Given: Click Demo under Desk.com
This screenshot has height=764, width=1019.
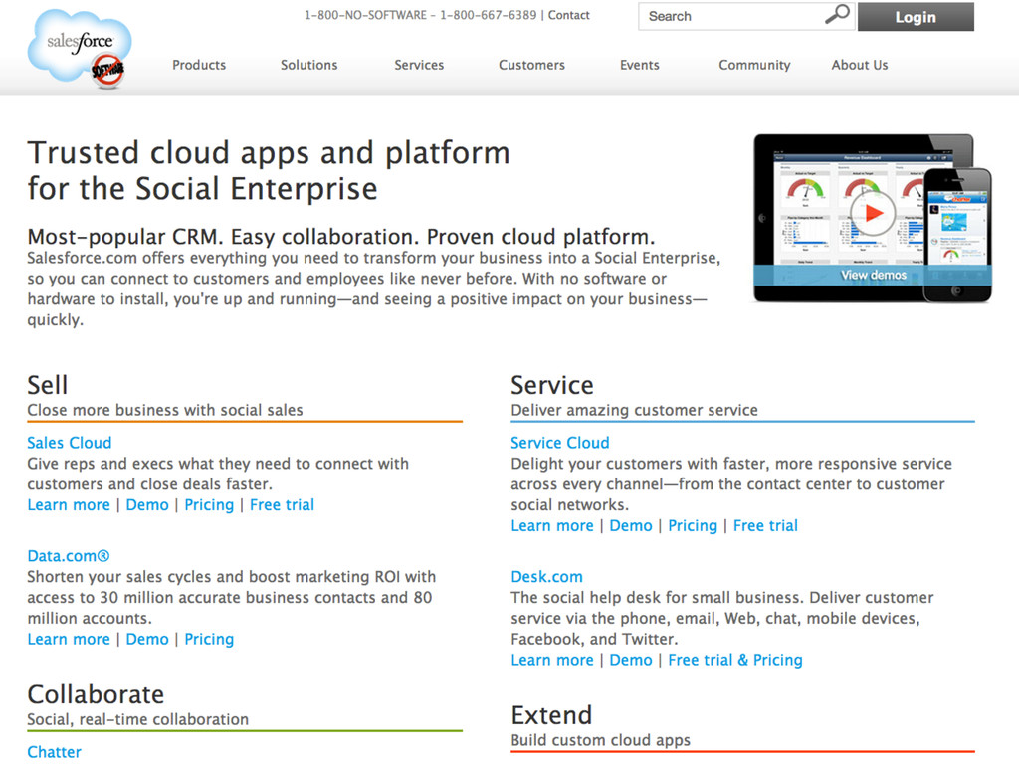Looking at the screenshot, I should (631, 660).
